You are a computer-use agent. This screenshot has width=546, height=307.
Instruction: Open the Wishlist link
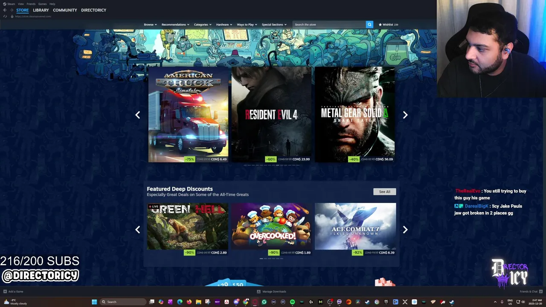(388, 25)
